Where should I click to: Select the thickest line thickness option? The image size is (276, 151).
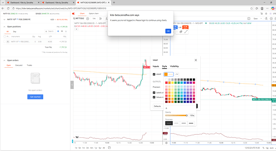[x=191, y=123]
